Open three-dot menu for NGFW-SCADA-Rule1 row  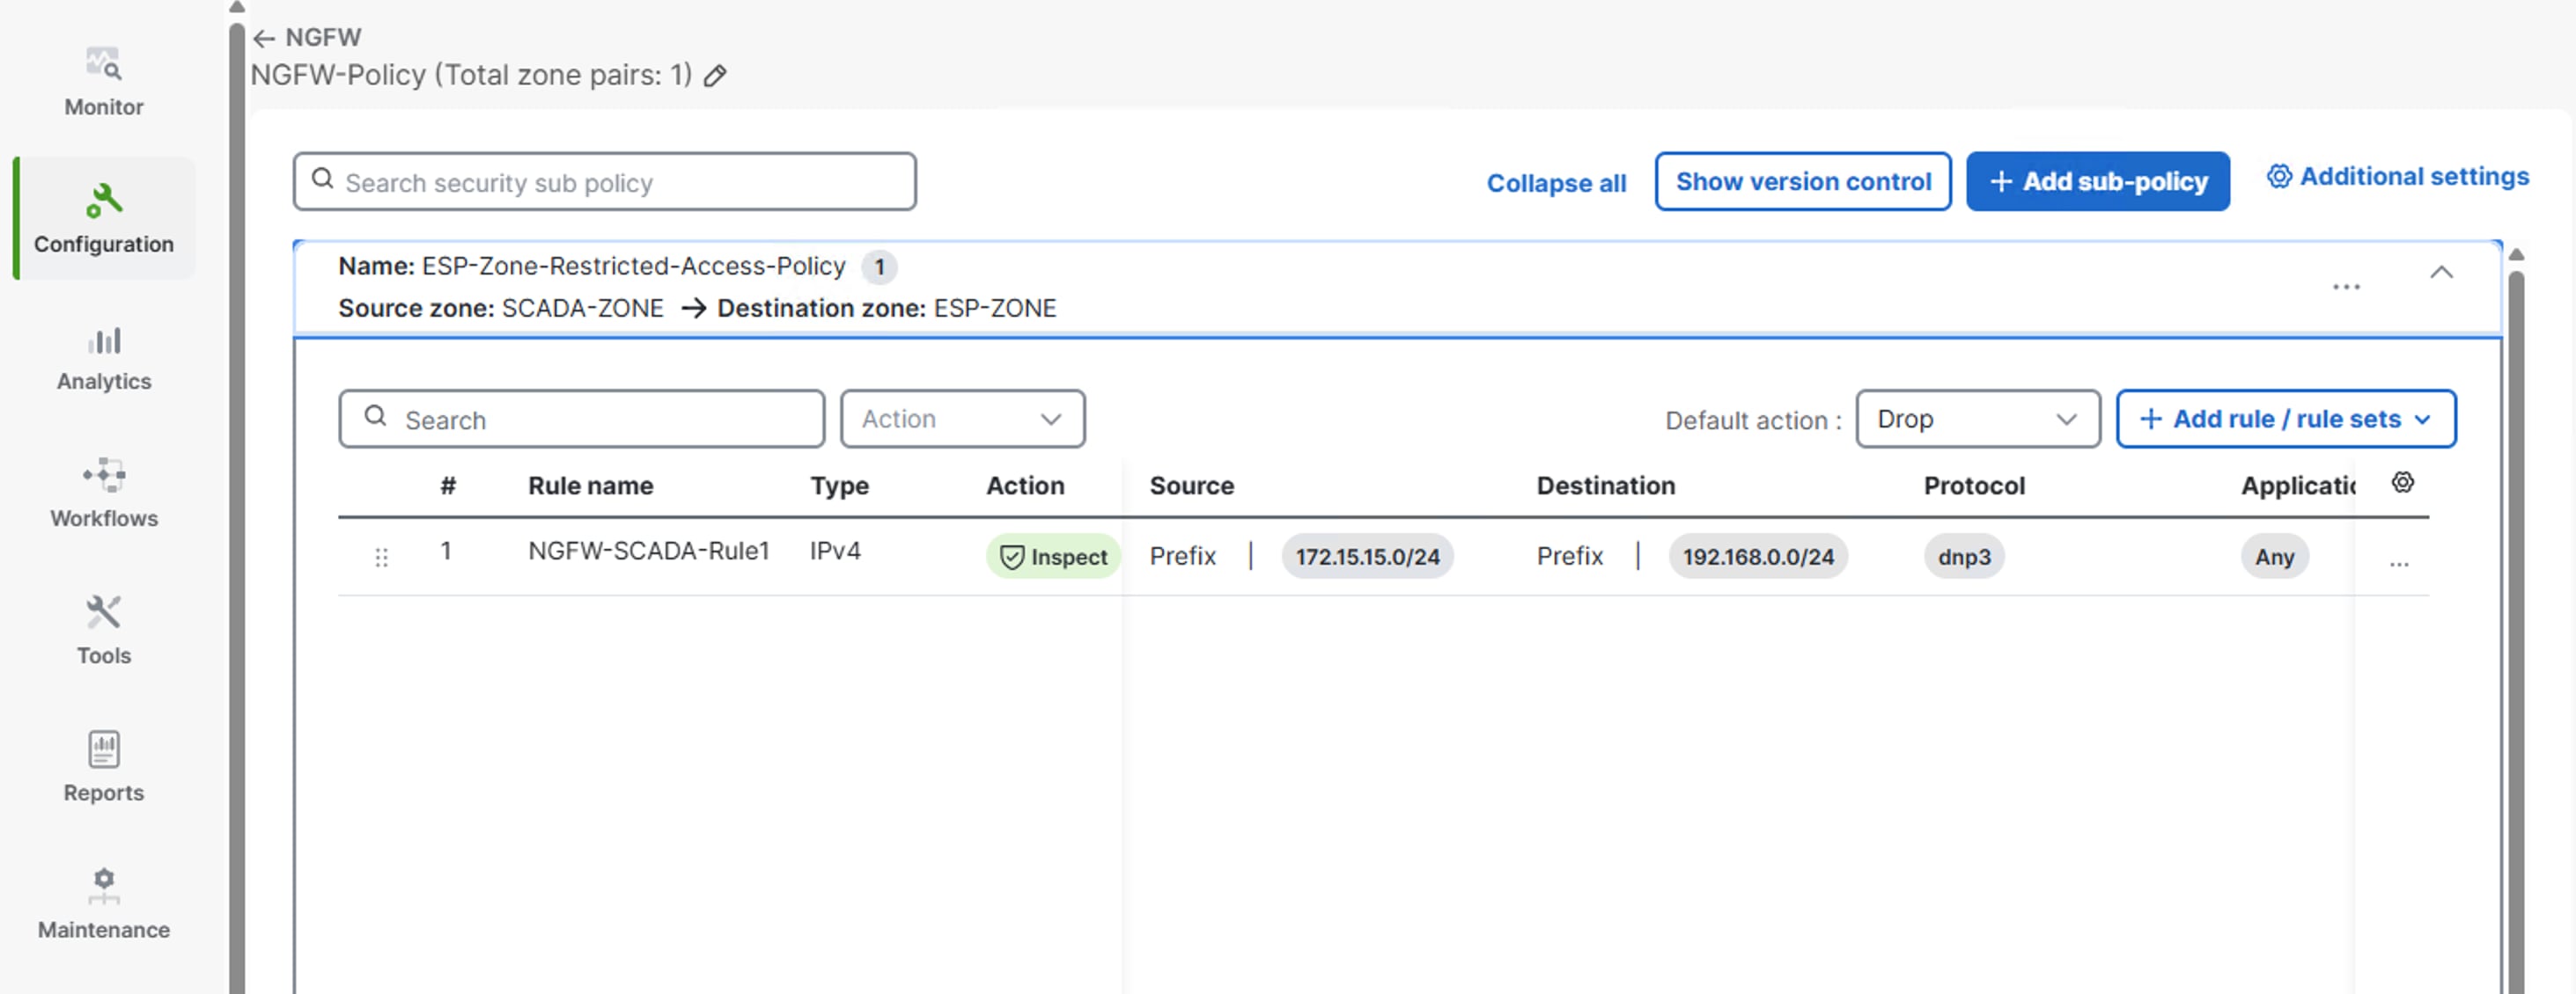(2399, 564)
